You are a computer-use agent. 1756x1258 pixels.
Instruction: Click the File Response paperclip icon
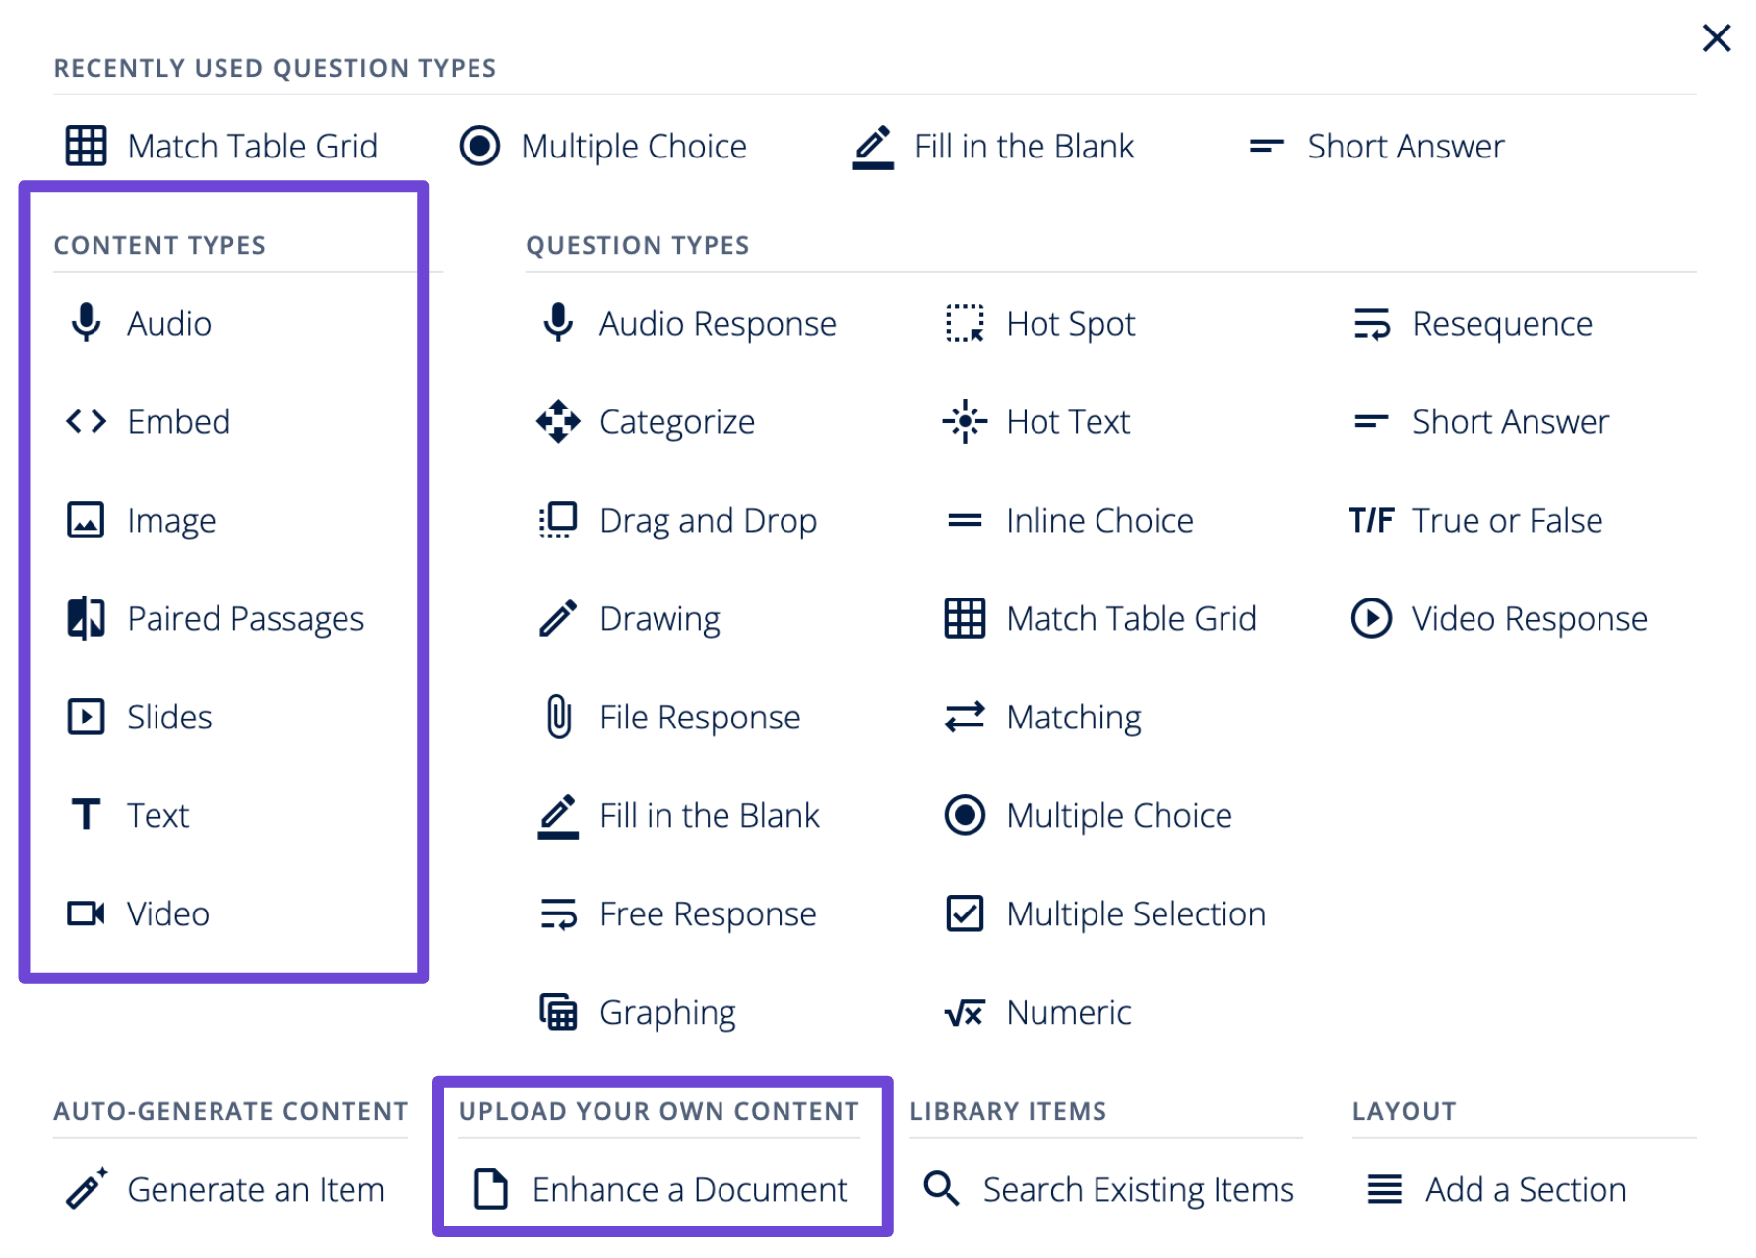point(558,717)
